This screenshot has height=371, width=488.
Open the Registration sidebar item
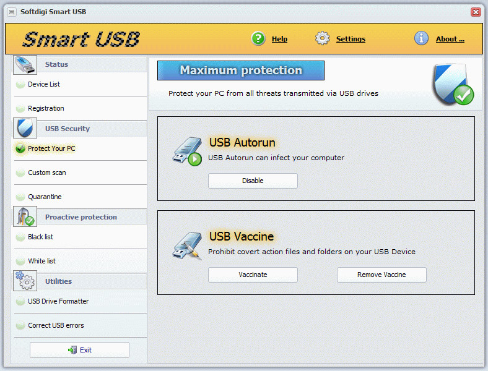(x=46, y=108)
